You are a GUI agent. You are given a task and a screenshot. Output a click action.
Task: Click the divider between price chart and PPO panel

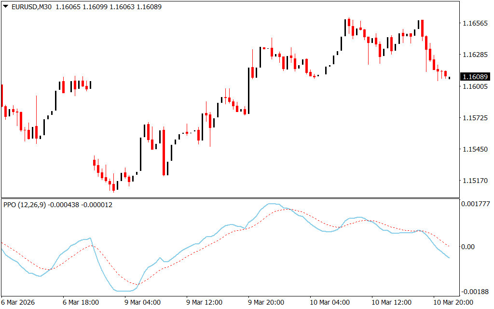coord(230,198)
